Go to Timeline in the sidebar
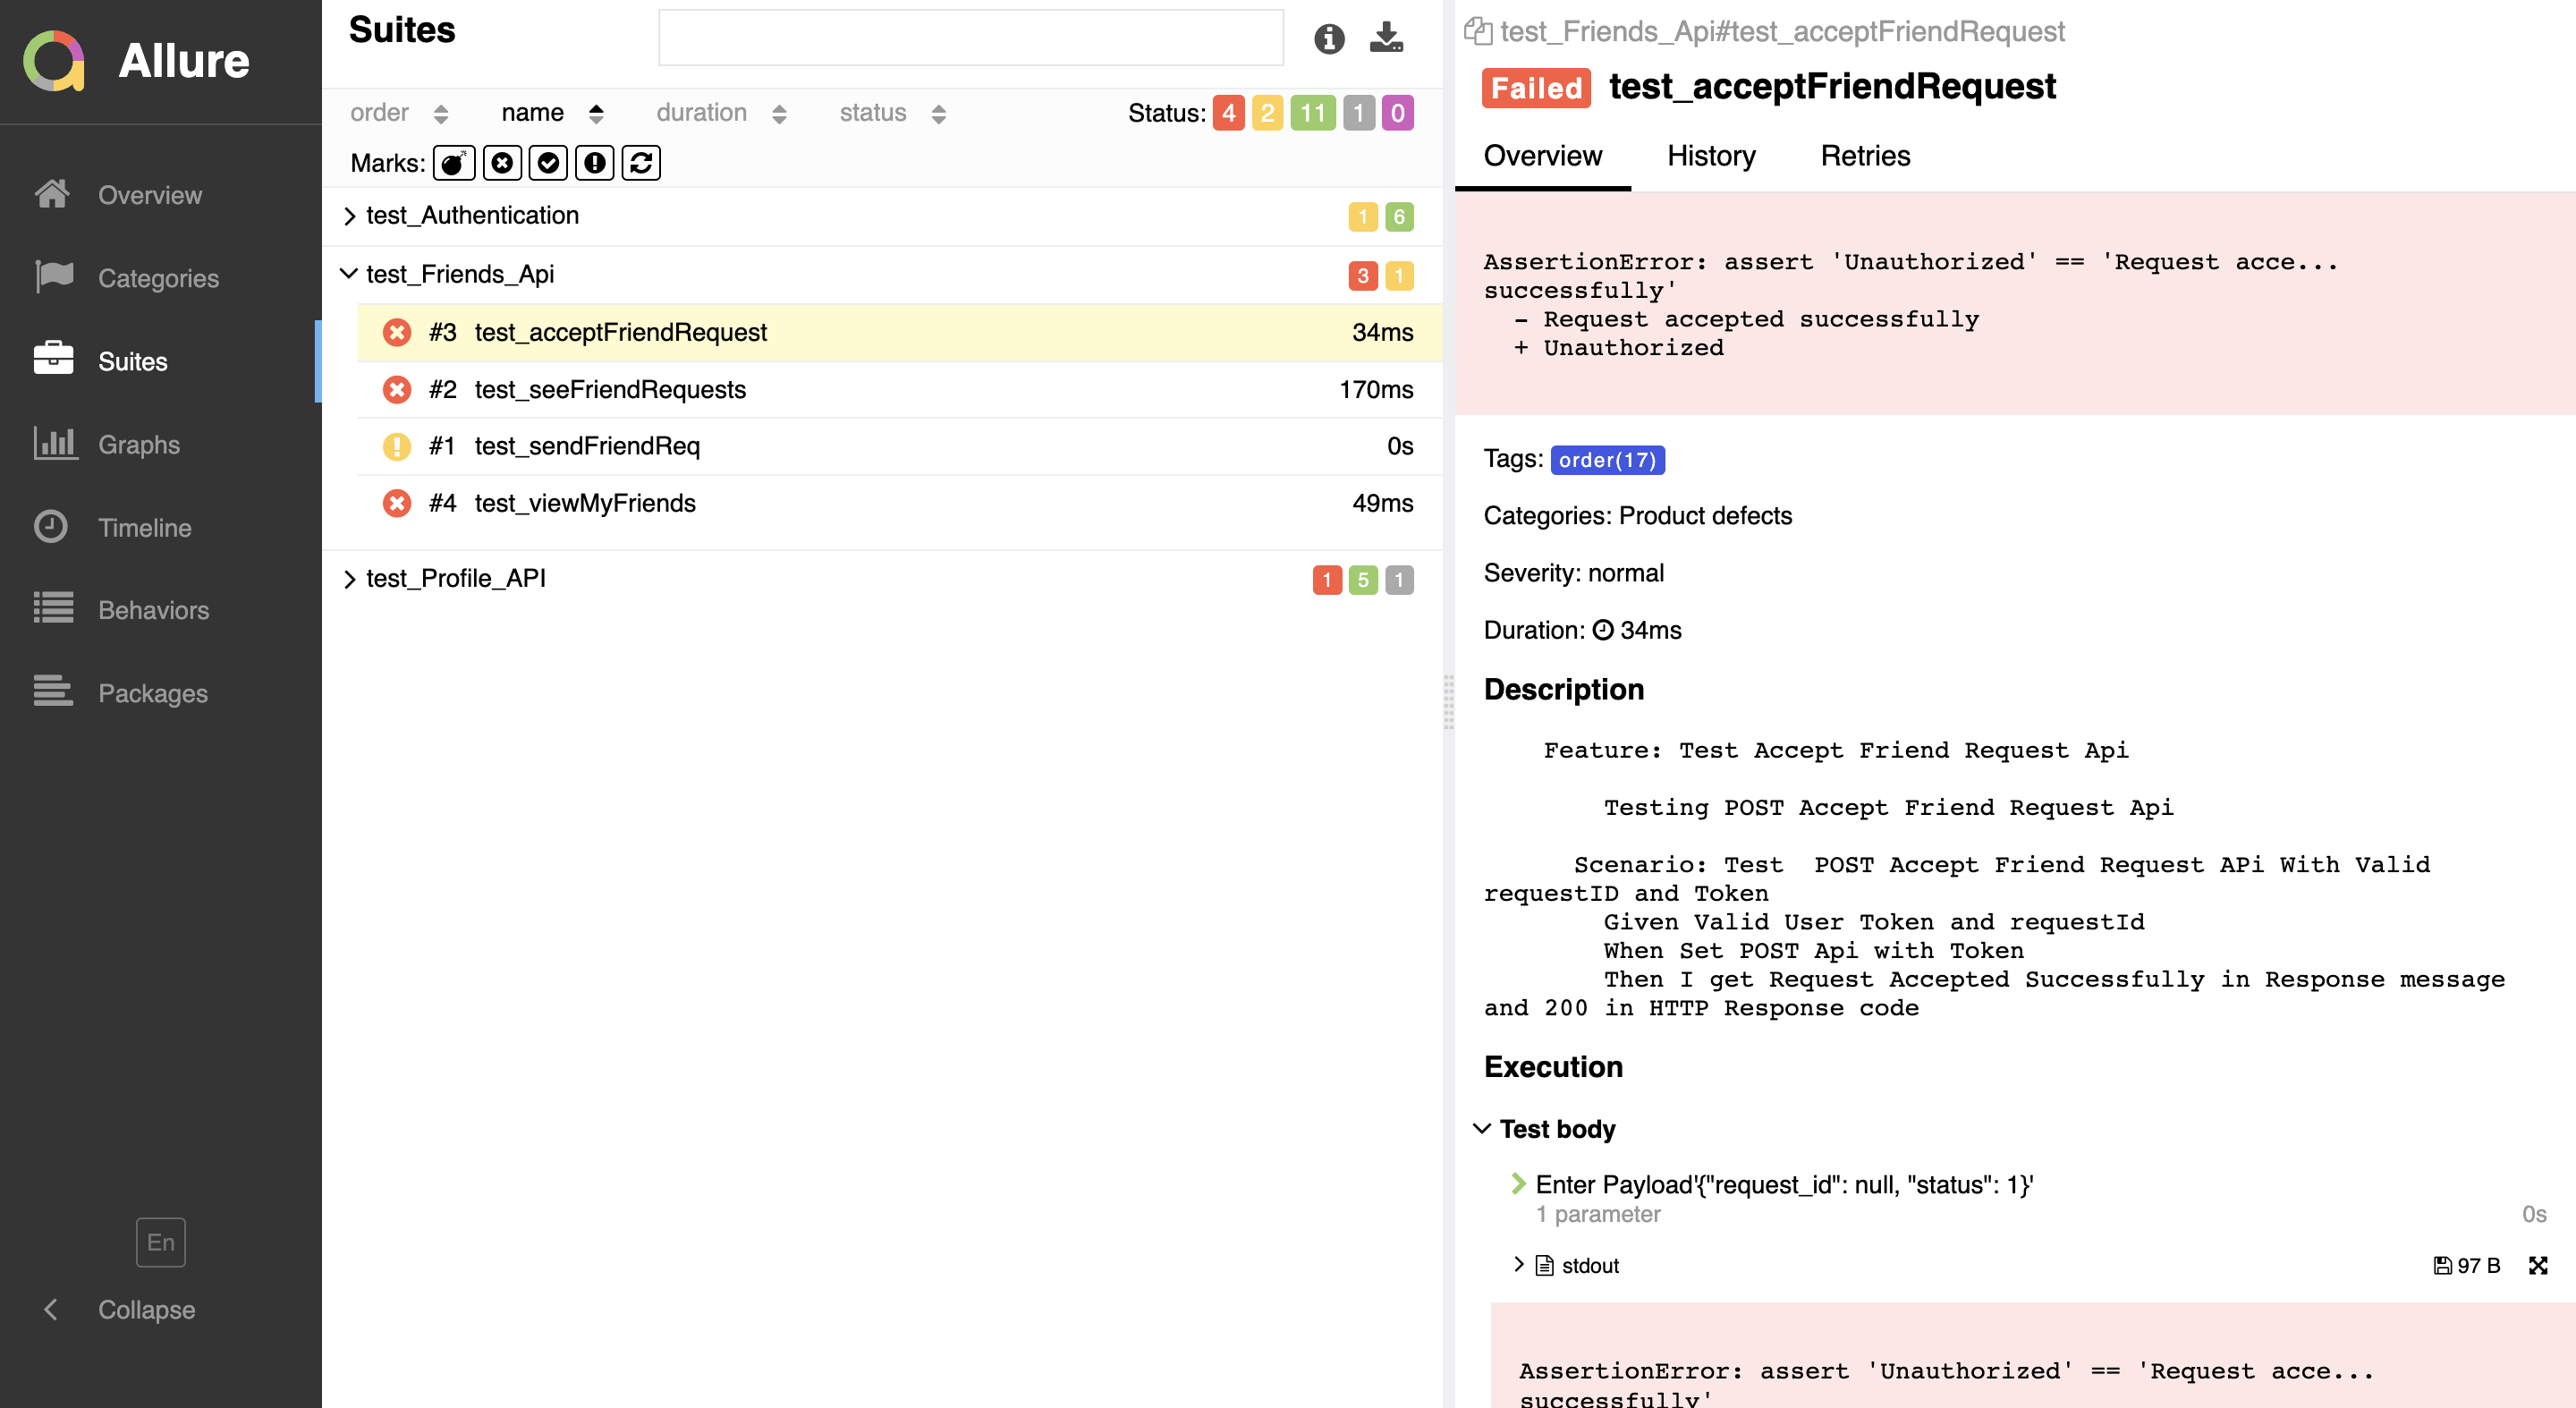The width and height of the screenshot is (2576, 1408). (158, 527)
